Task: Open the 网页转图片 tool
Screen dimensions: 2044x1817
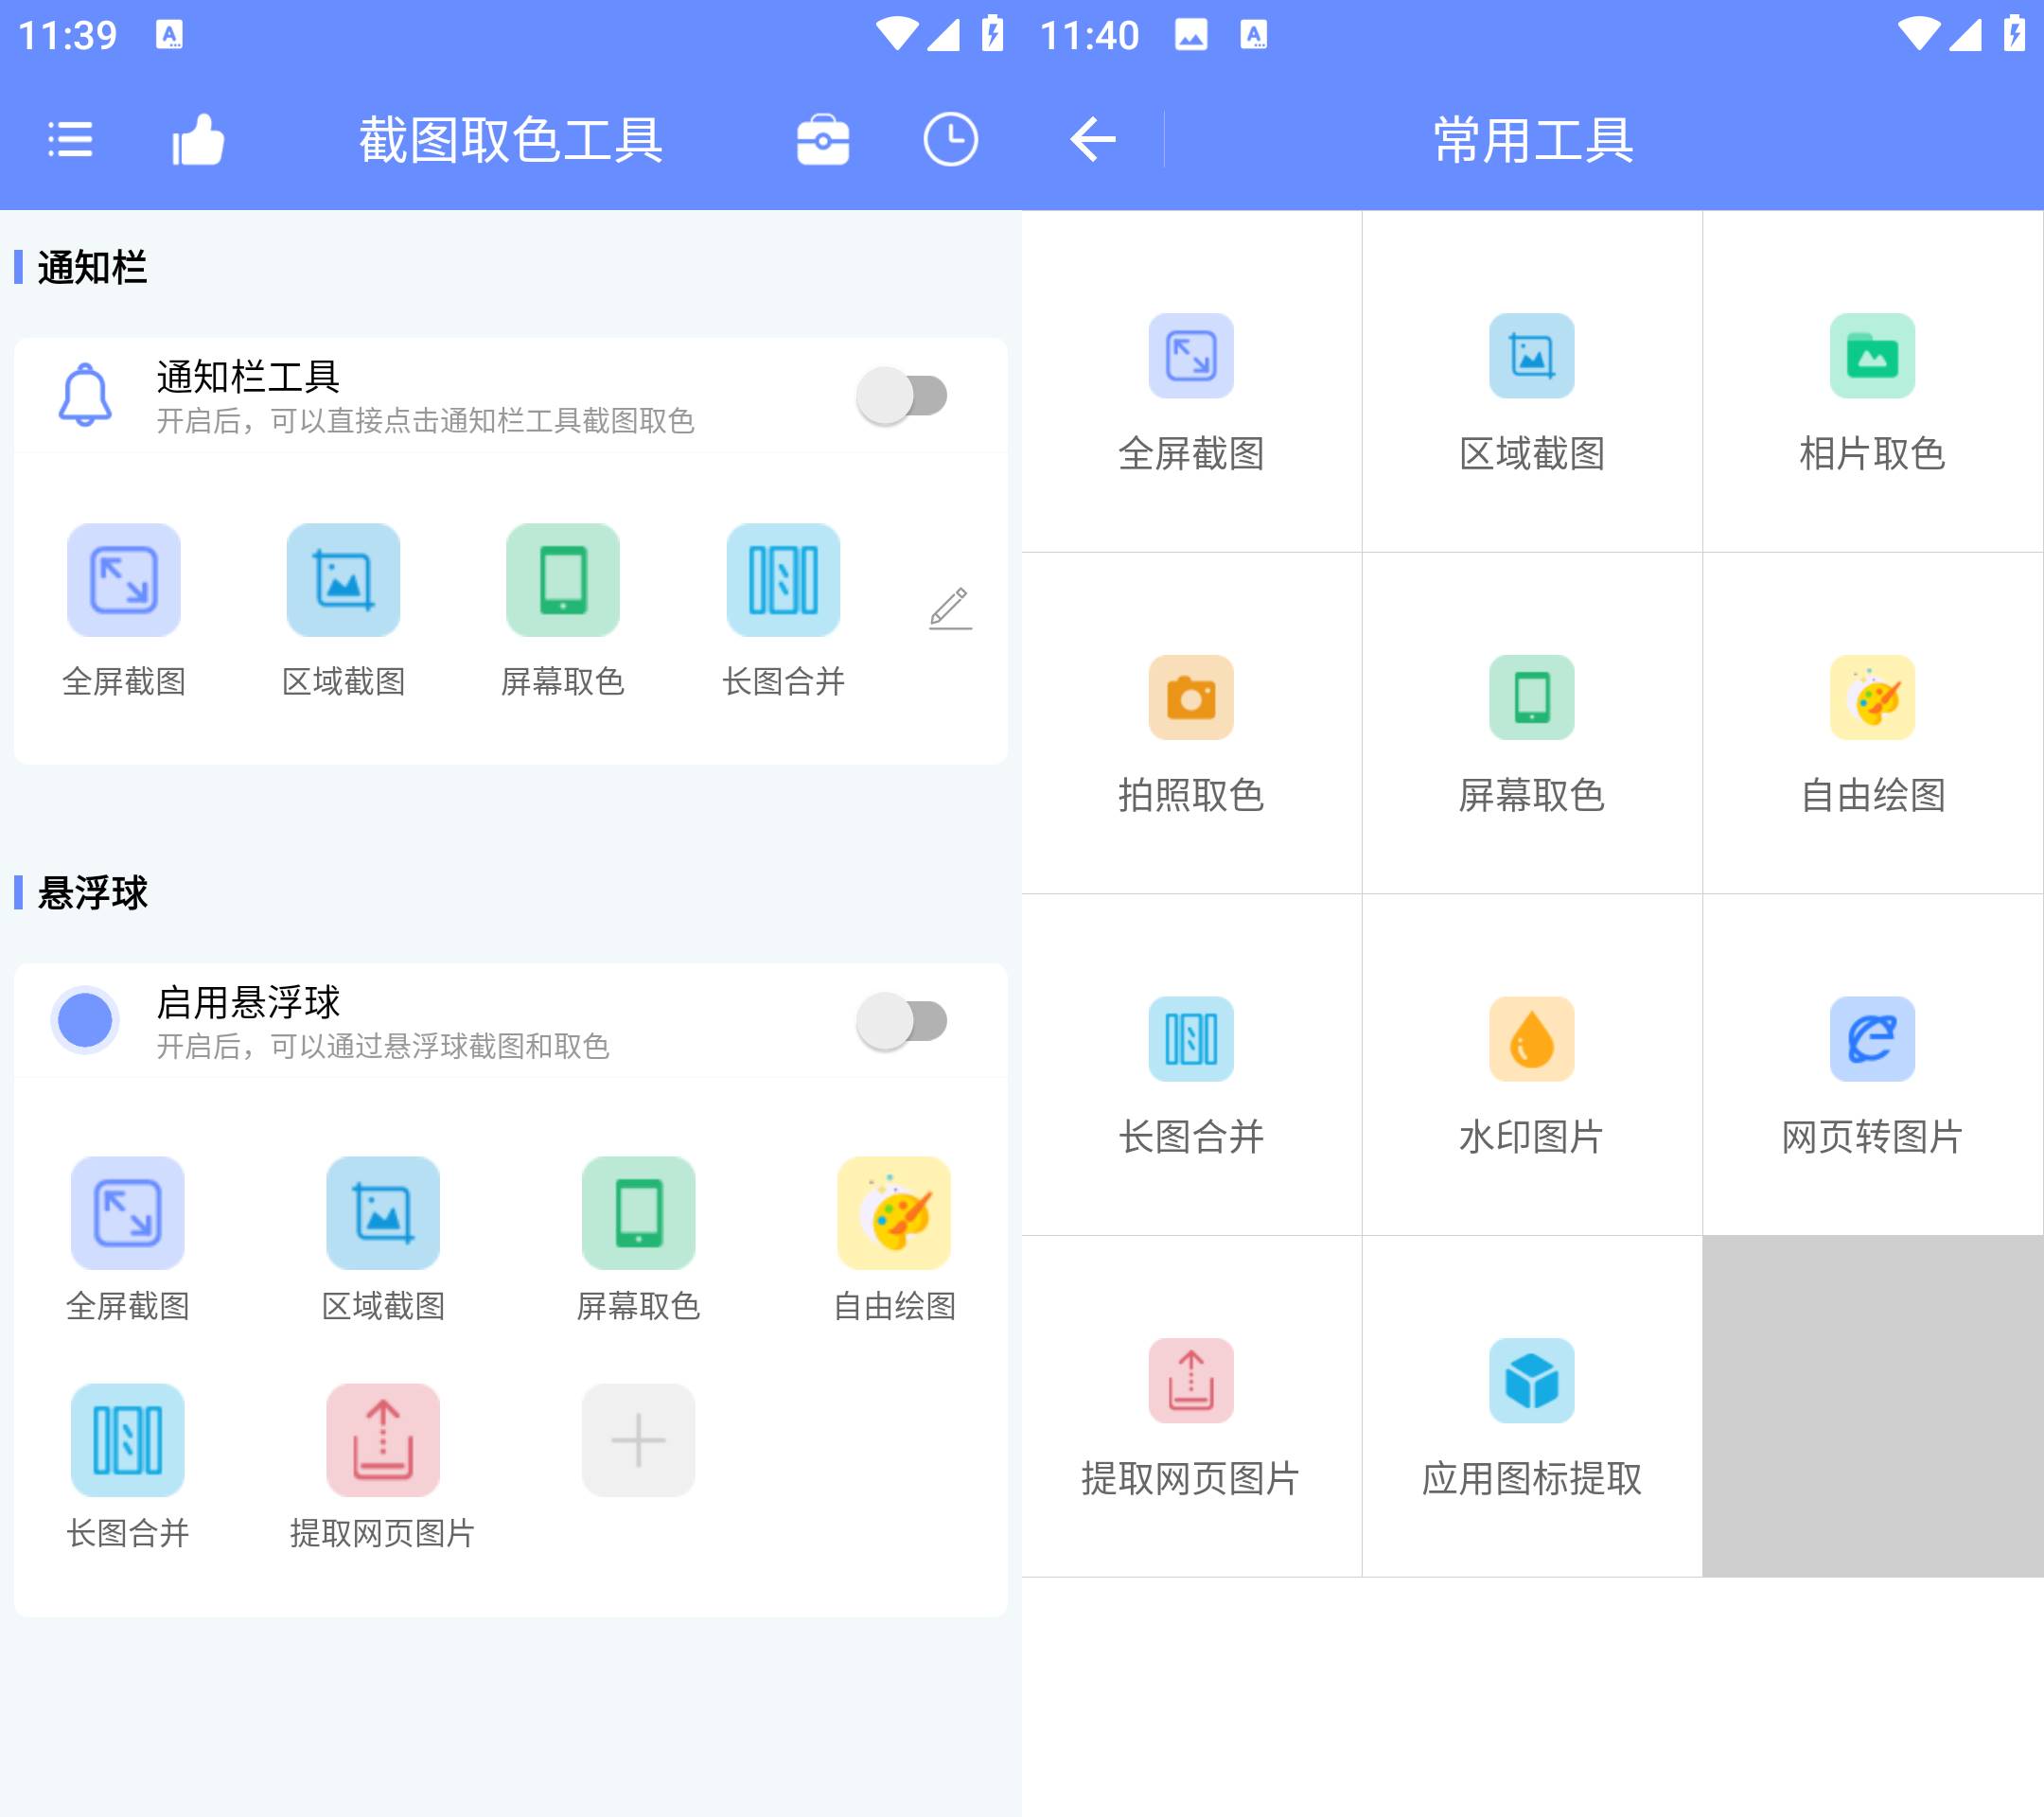Action: 1870,1039
